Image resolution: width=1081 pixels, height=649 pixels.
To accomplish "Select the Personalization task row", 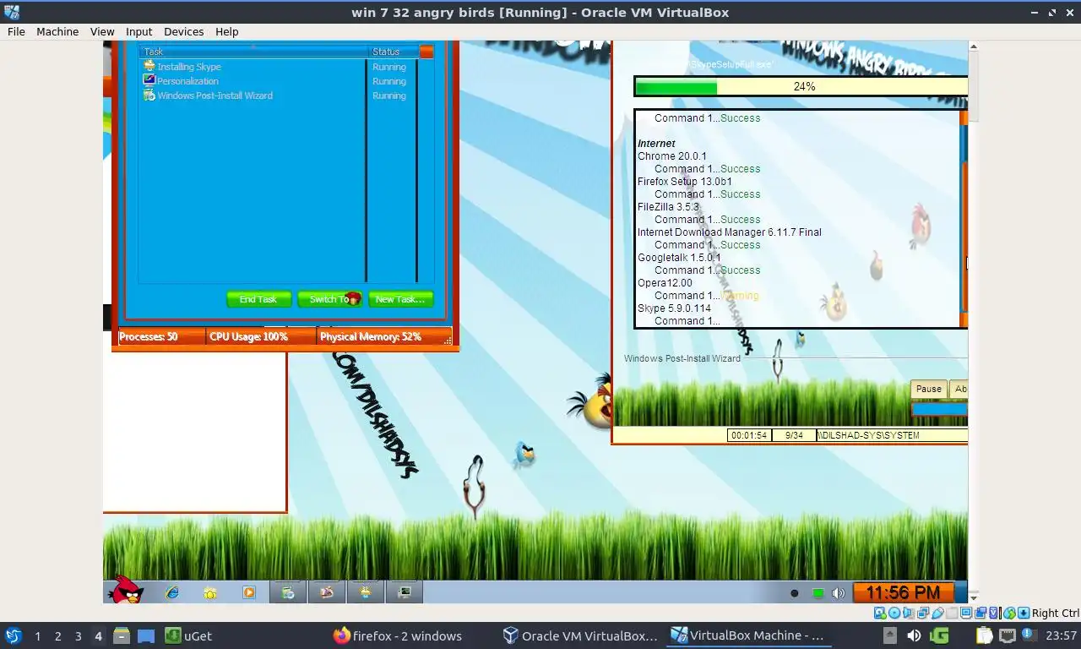I will (x=279, y=81).
